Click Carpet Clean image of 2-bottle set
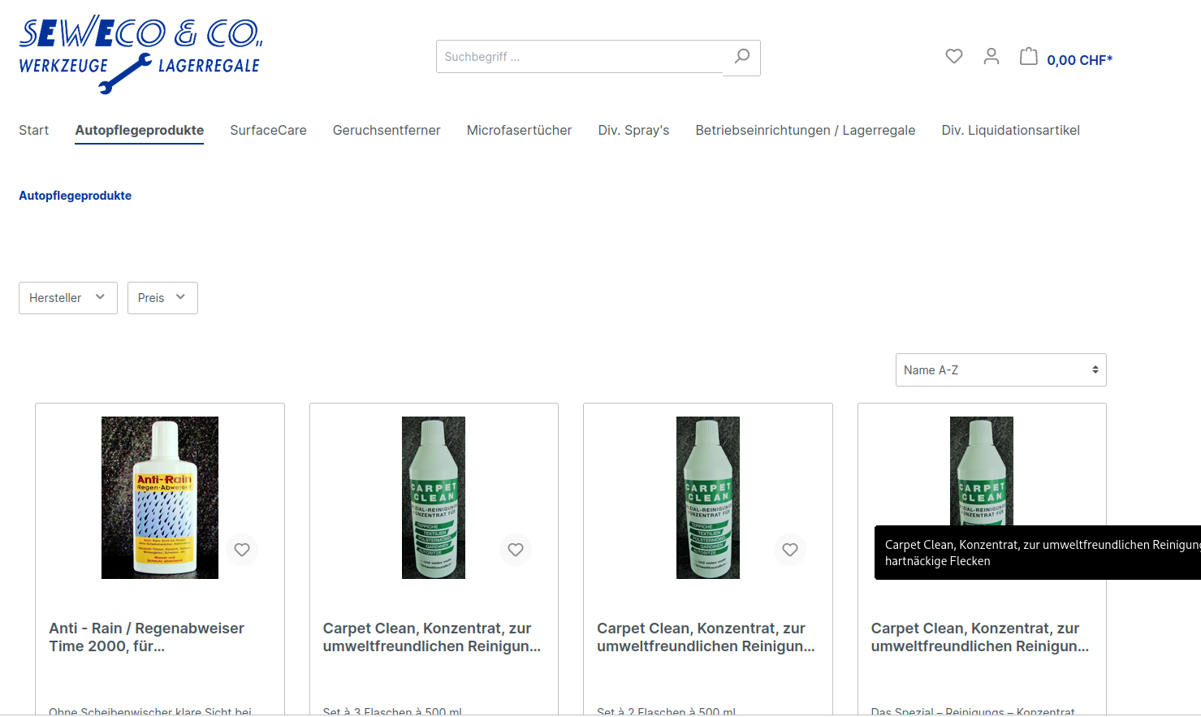 (x=708, y=498)
